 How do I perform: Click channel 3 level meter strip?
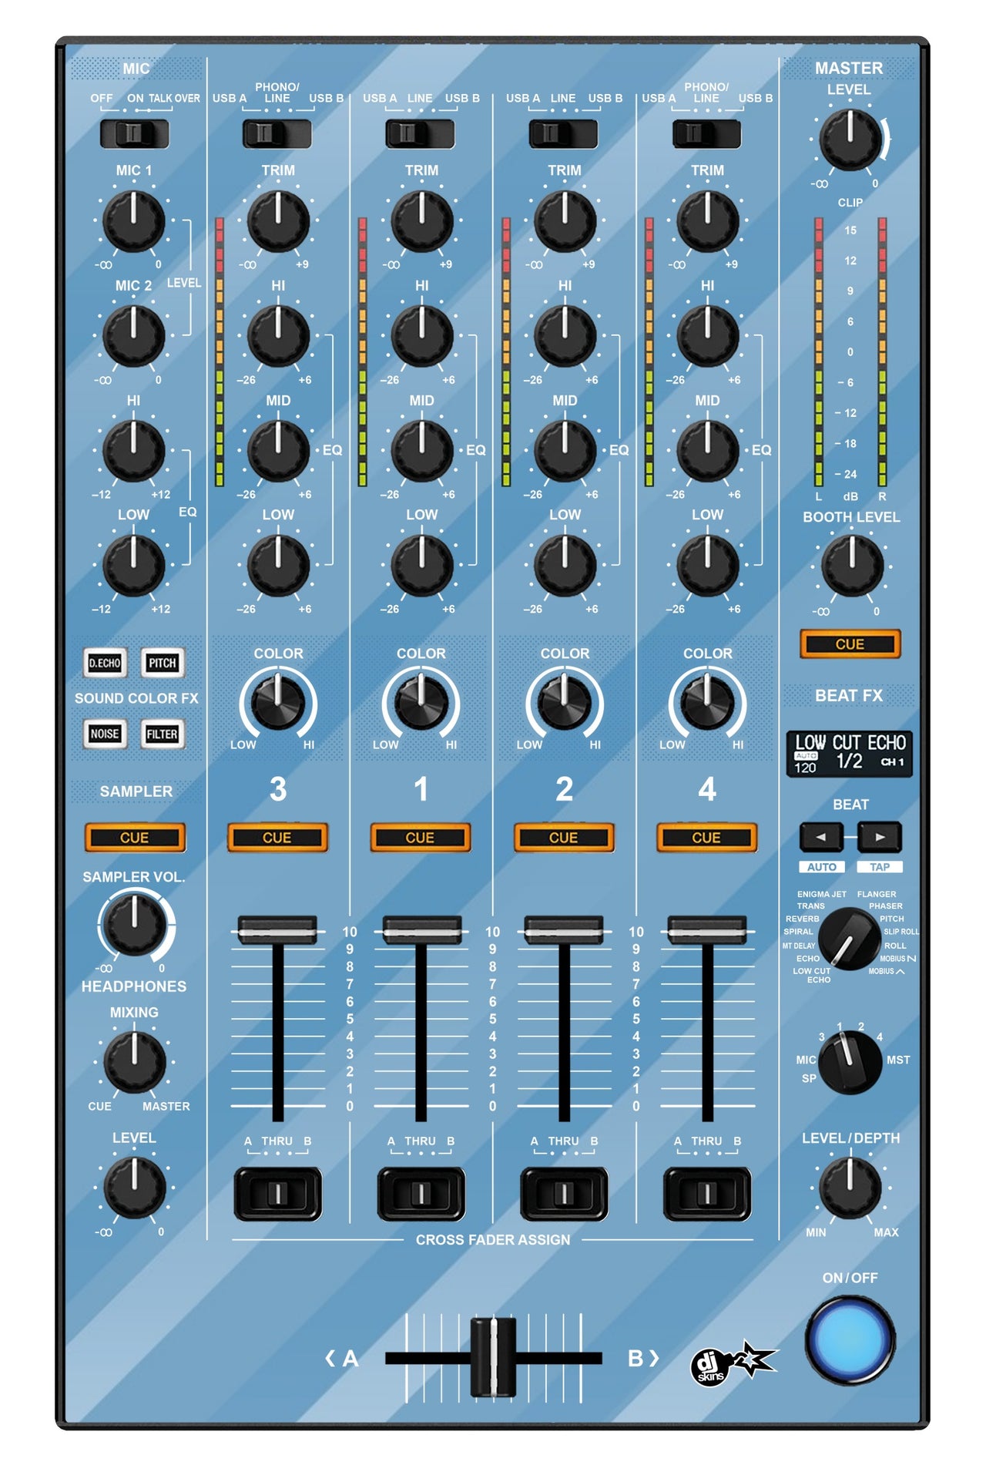[x=220, y=352]
